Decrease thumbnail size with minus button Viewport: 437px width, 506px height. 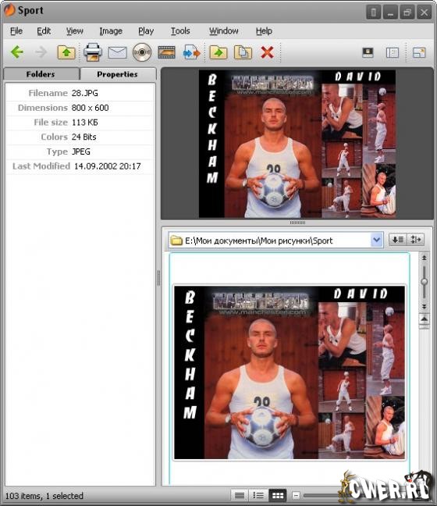(x=296, y=495)
